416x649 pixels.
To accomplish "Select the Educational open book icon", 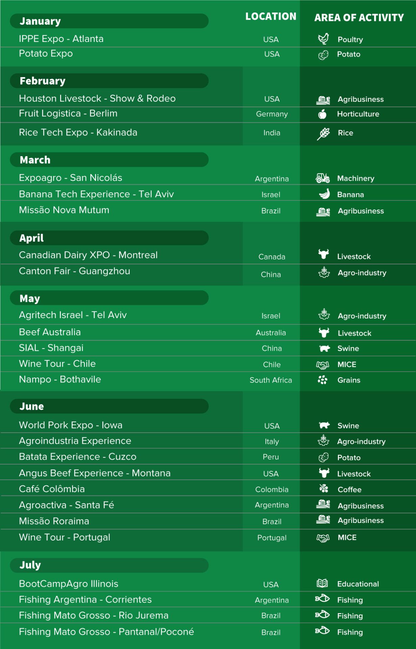I will tap(322, 583).
